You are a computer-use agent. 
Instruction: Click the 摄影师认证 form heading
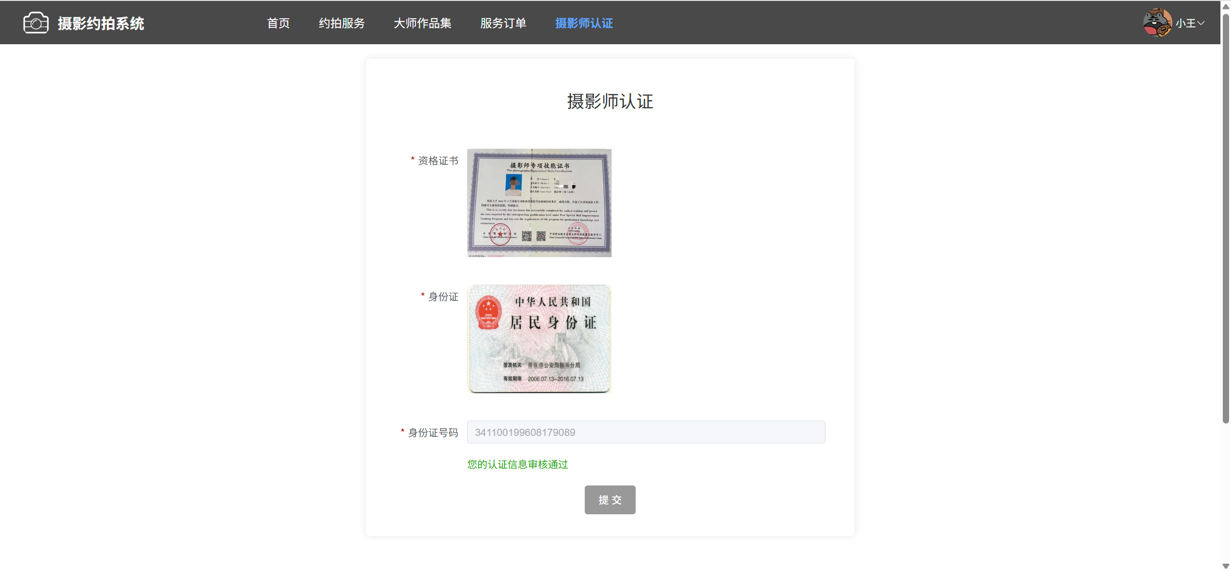click(x=610, y=101)
